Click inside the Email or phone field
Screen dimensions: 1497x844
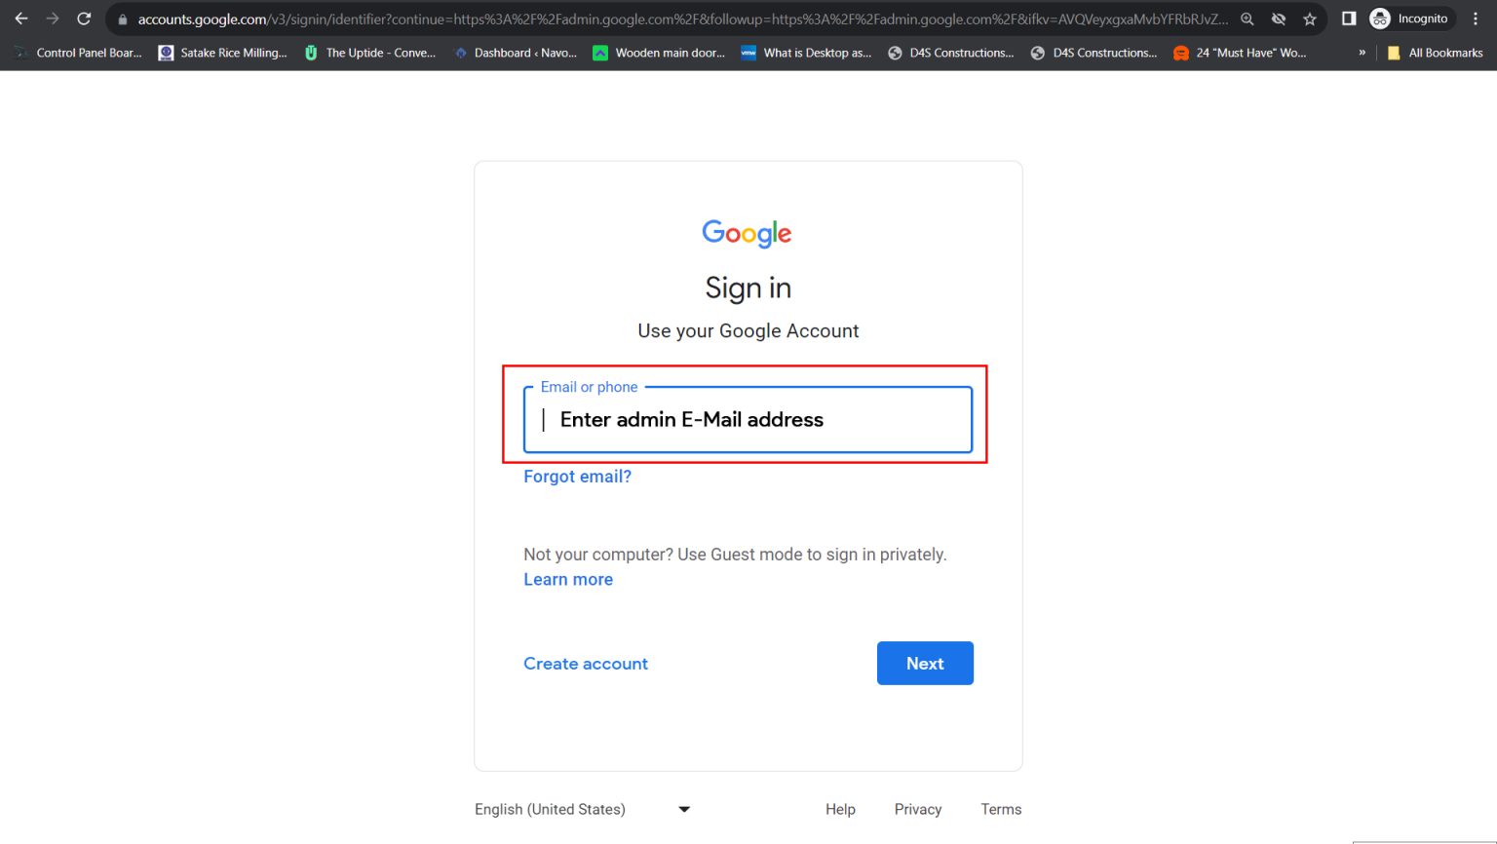pos(747,419)
